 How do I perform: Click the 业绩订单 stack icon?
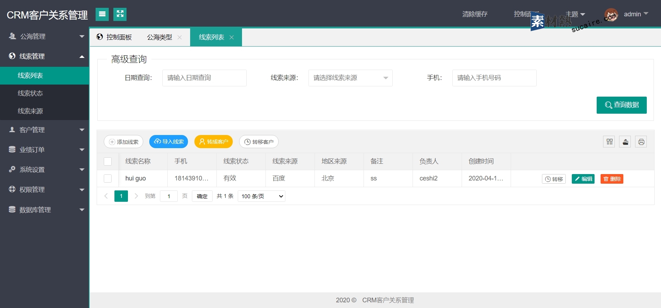coord(12,150)
